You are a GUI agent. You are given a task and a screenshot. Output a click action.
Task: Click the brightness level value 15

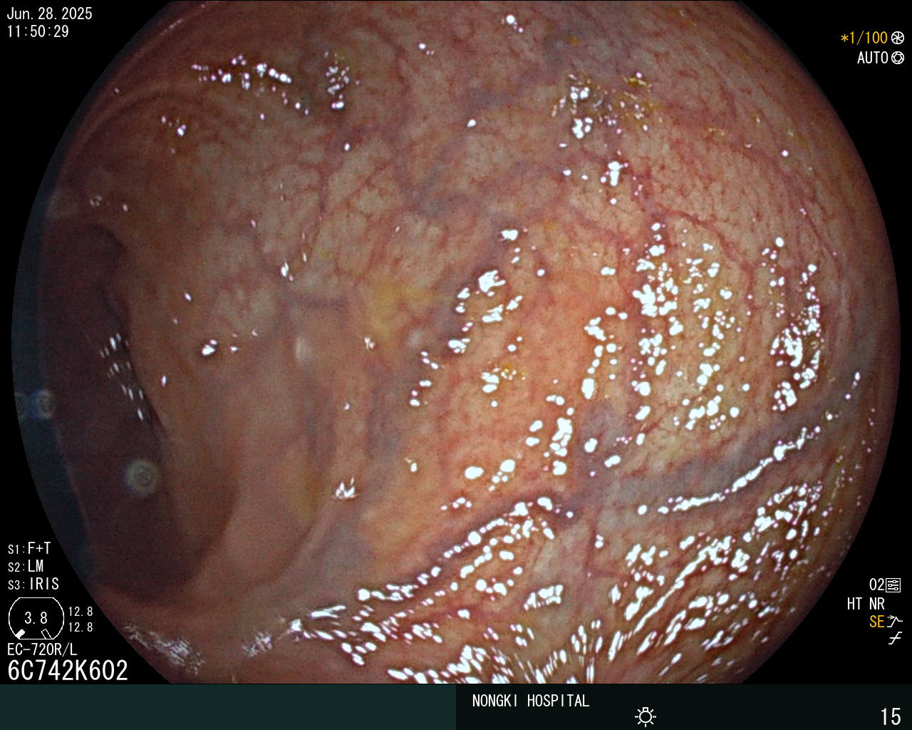tap(891, 716)
